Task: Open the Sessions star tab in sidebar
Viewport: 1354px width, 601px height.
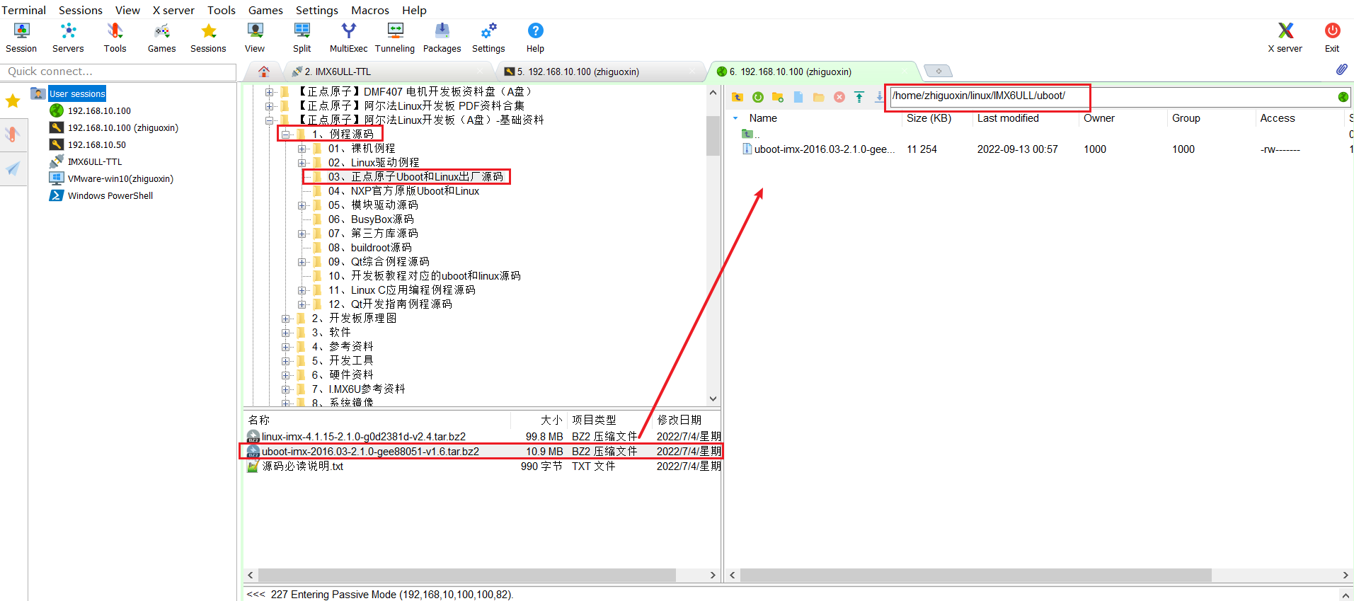Action: [x=13, y=101]
